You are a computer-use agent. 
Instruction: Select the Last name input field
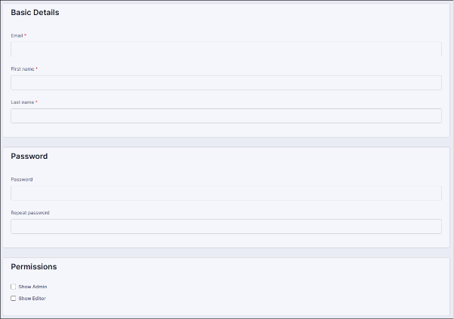click(x=226, y=116)
